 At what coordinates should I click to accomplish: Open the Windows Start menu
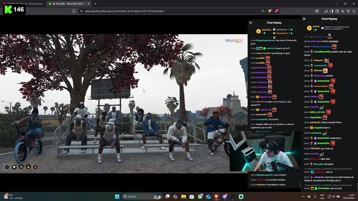click(x=117, y=197)
